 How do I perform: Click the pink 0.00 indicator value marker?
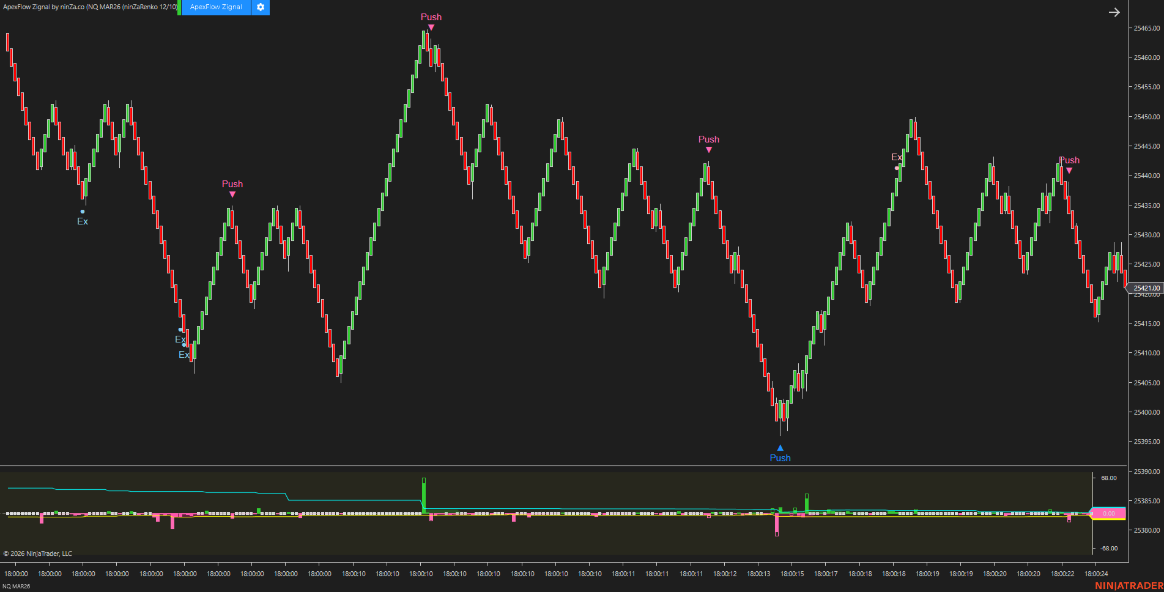point(1108,514)
